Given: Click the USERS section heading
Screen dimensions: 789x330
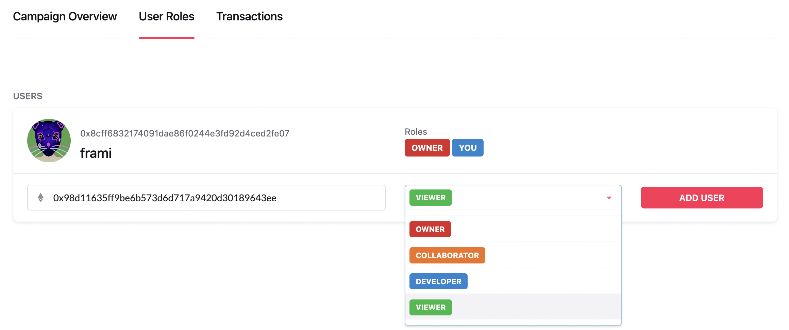Looking at the screenshot, I should tap(28, 96).
